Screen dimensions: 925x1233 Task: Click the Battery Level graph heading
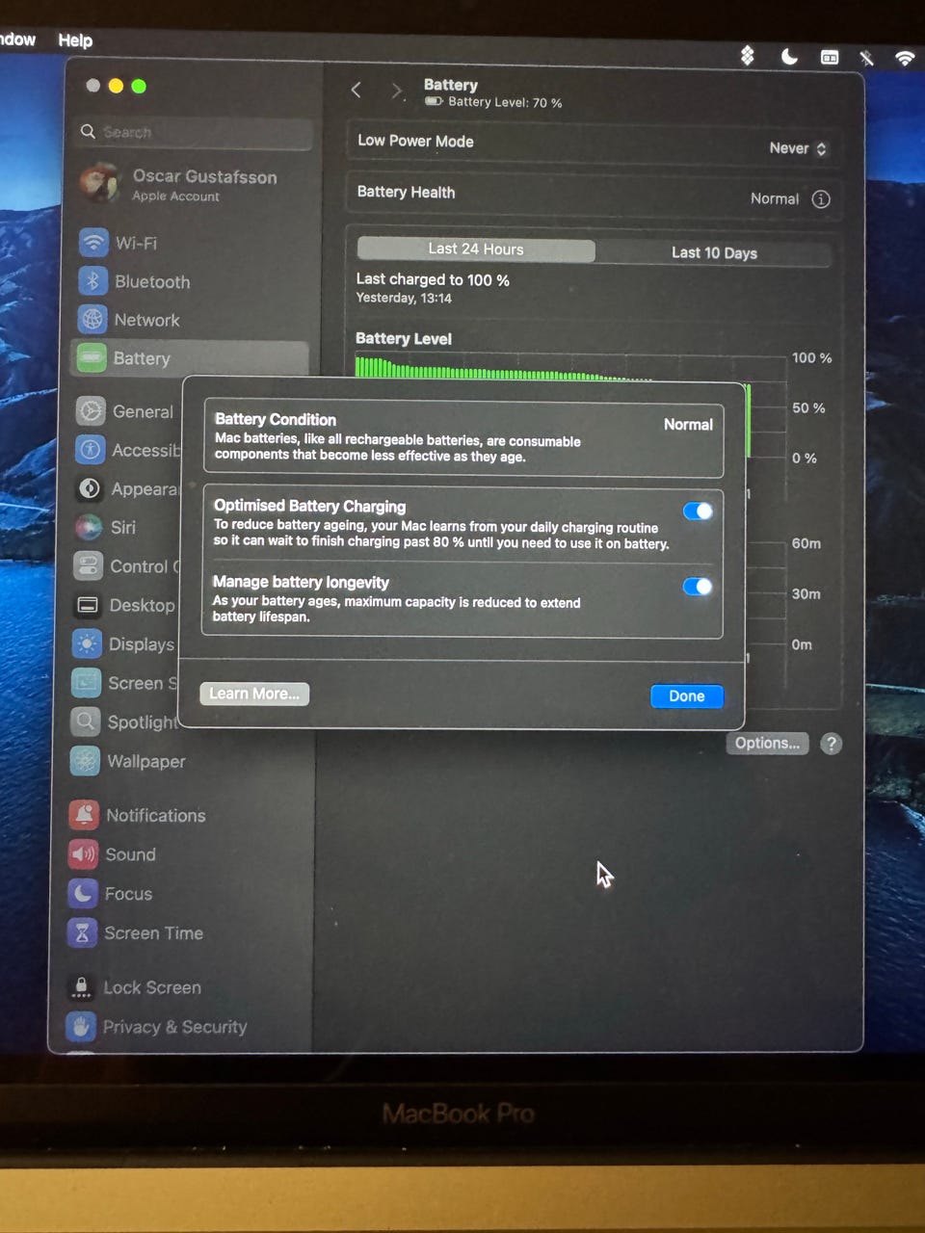pyautogui.click(x=404, y=339)
